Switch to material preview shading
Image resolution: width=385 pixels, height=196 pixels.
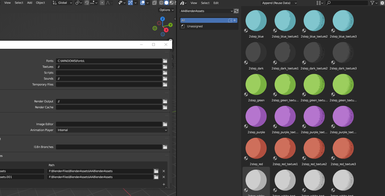171,3
